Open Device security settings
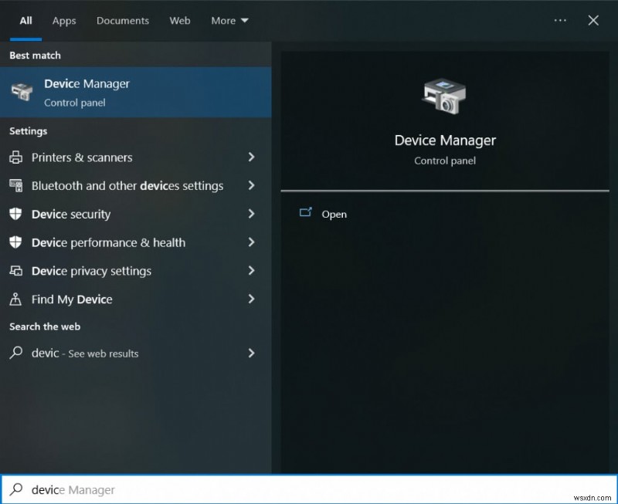This screenshot has height=504, width=618. coord(136,215)
